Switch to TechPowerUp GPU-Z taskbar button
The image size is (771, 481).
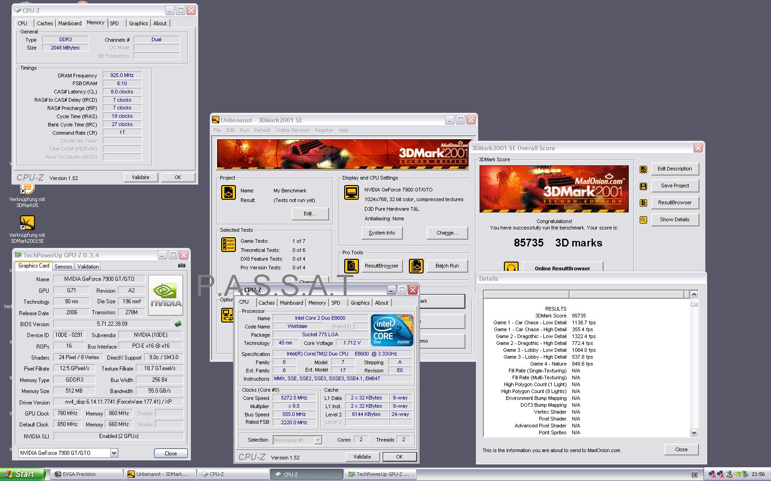click(x=381, y=474)
